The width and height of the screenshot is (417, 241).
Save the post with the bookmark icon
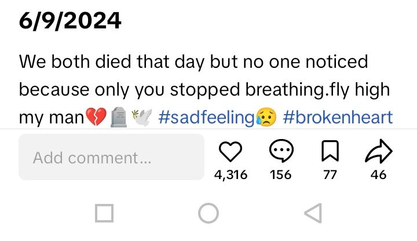pos(330,152)
